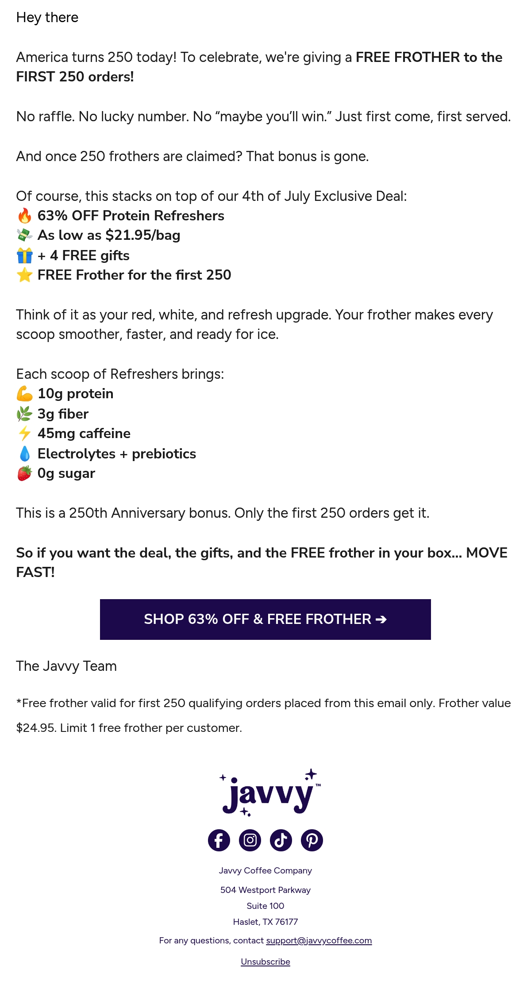Click the leaf emoji beside 3g fiber
The width and height of the screenshot is (531, 985).
25,414
